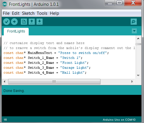Click the vertical scrollbar up arrow
This screenshot has height=123, width=144.
[x=138, y=39]
